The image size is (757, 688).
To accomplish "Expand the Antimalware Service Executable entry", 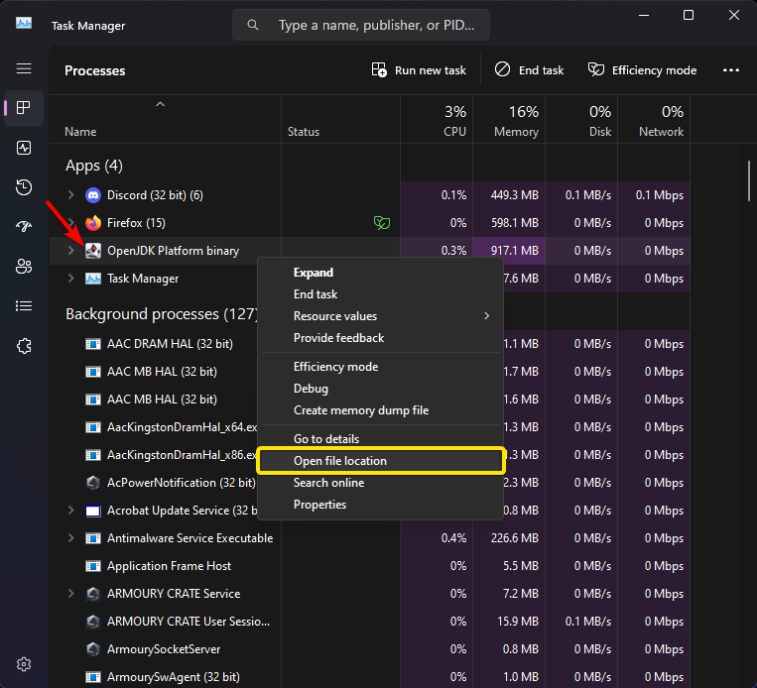I will click(x=70, y=538).
